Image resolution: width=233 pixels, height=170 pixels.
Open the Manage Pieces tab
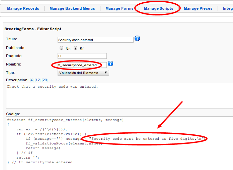click(198, 8)
